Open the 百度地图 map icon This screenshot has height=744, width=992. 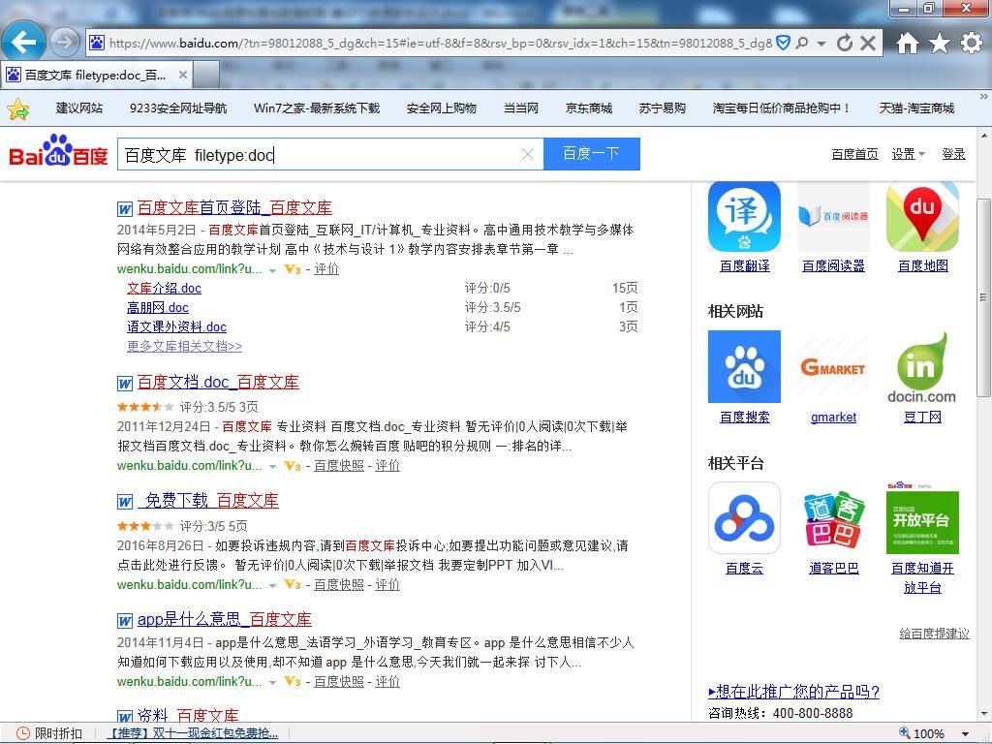(922, 216)
